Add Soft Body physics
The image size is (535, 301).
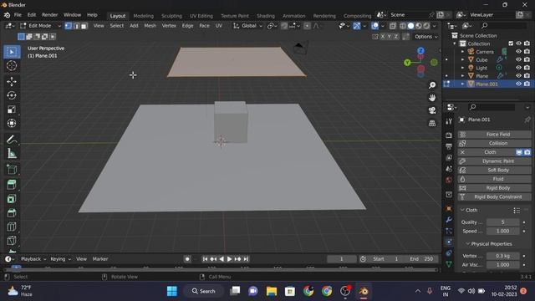(494, 170)
